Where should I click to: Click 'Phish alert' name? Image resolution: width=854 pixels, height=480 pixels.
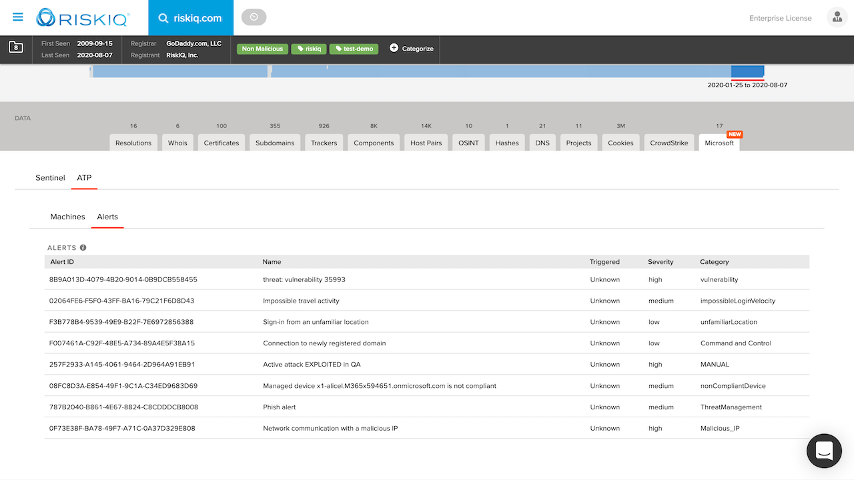280,407
